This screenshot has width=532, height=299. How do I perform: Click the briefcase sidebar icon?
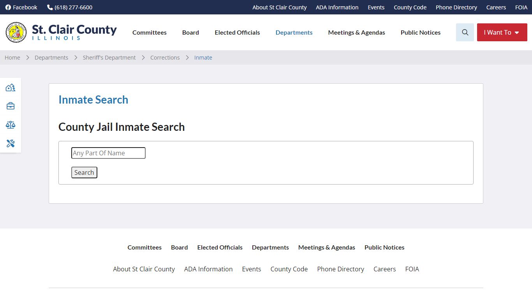point(11,106)
